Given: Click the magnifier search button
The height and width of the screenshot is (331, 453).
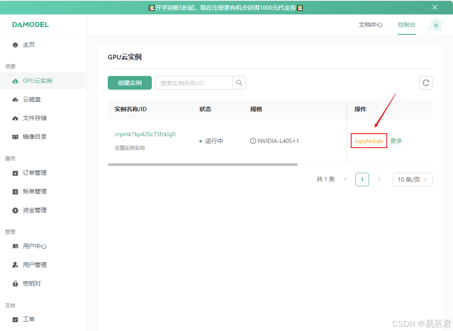Looking at the screenshot, I should (239, 83).
